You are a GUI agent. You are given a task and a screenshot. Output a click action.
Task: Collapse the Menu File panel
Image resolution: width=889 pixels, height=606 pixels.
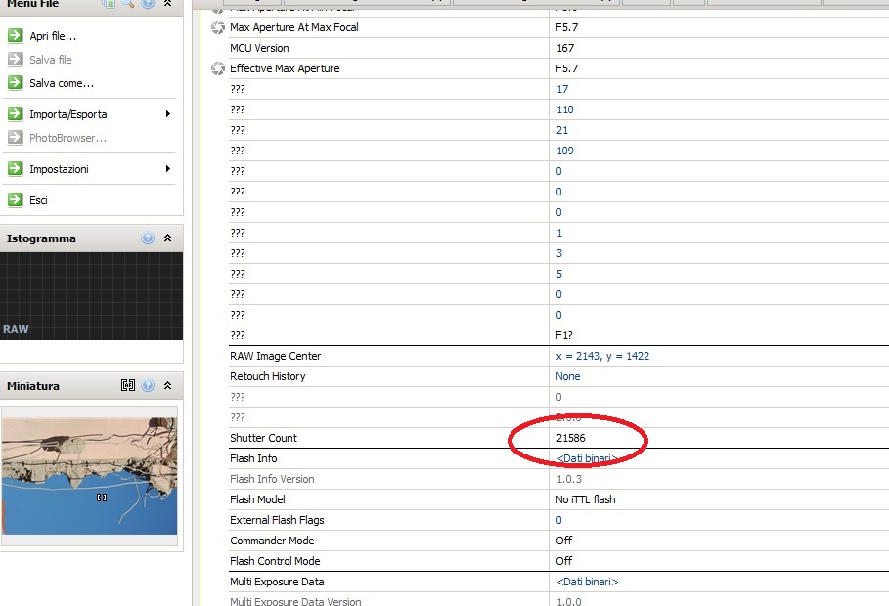pos(167,4)
